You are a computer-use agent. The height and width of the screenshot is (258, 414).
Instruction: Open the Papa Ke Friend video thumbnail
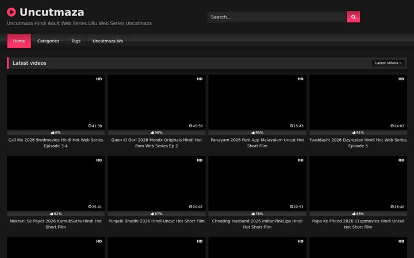click(358, 183)
